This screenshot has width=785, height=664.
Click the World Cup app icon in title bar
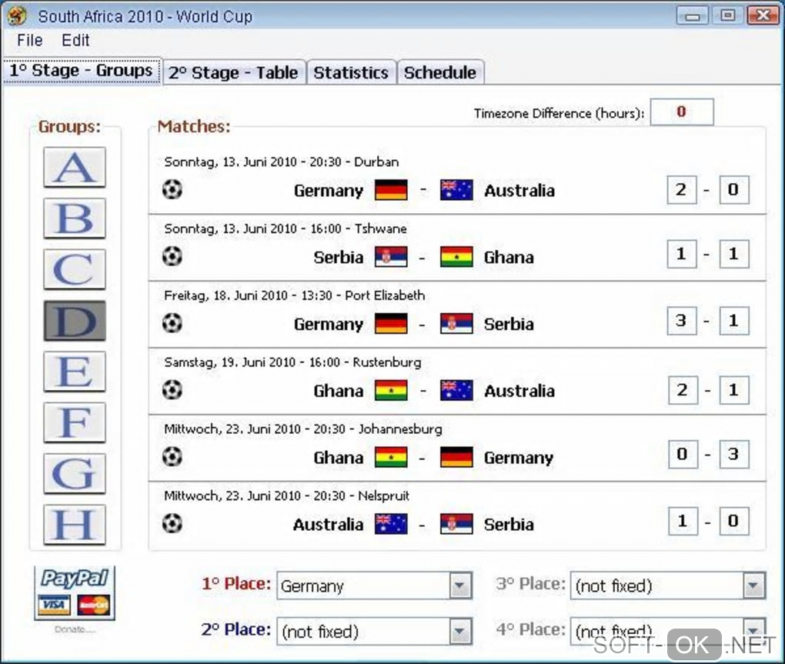(17, 15)
